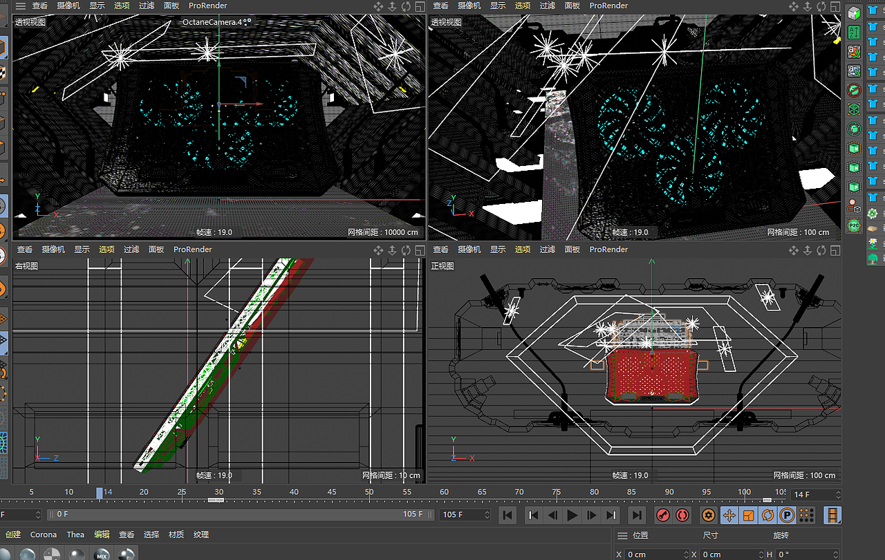Open coordinates panel hamburger menu
This screenshot has height=560, width=885.
[x=622, y=535]
